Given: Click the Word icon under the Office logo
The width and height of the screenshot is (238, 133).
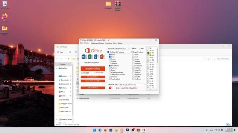Looking at the screenshot, I should [84, 57].
